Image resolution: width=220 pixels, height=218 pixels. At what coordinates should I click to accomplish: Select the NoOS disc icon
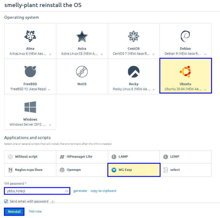[x=82, y=71]
